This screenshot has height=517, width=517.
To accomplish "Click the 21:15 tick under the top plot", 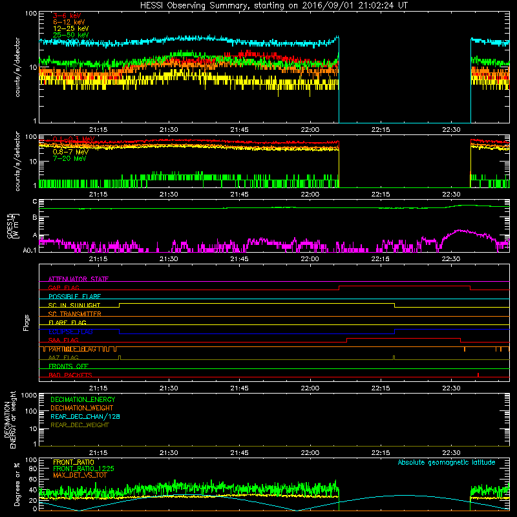I will [x=98, y=130].
